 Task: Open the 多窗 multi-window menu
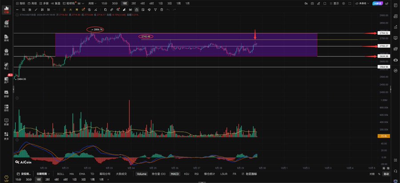coord(44,4)
